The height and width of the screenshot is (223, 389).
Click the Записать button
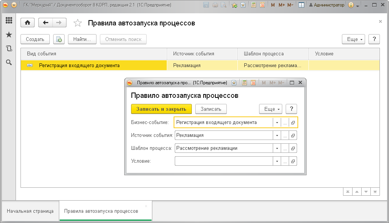211,109
